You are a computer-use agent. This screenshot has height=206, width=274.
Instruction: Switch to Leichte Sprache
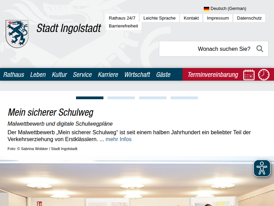pos(159,18)
